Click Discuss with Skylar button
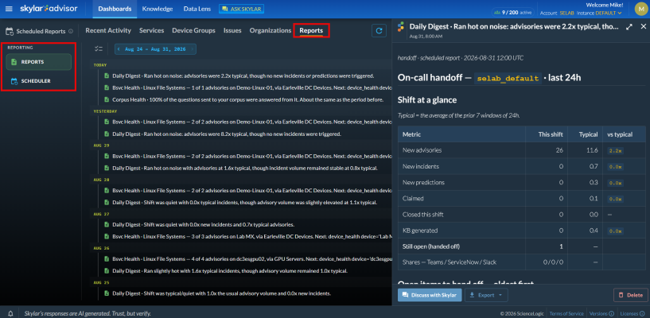The image size is (650, 318). point(430,295)
